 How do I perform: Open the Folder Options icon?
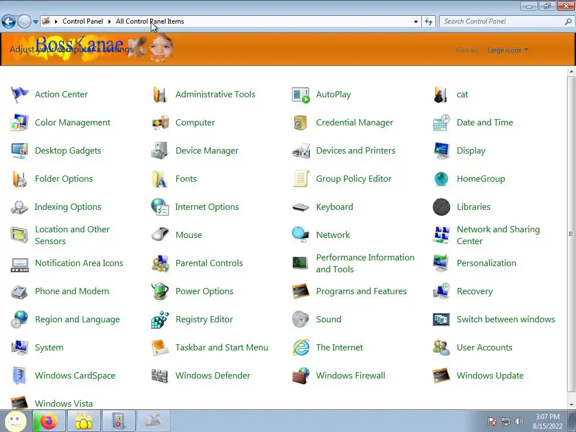point(20,179)
